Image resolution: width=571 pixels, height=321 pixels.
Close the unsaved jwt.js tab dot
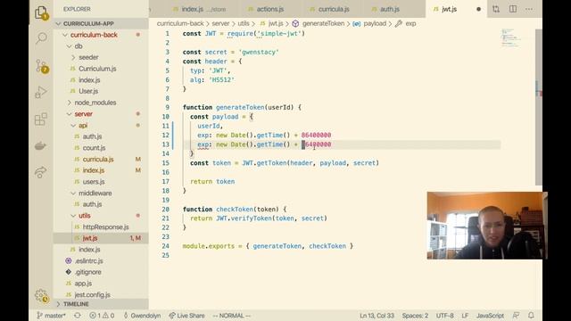(478, 9)
